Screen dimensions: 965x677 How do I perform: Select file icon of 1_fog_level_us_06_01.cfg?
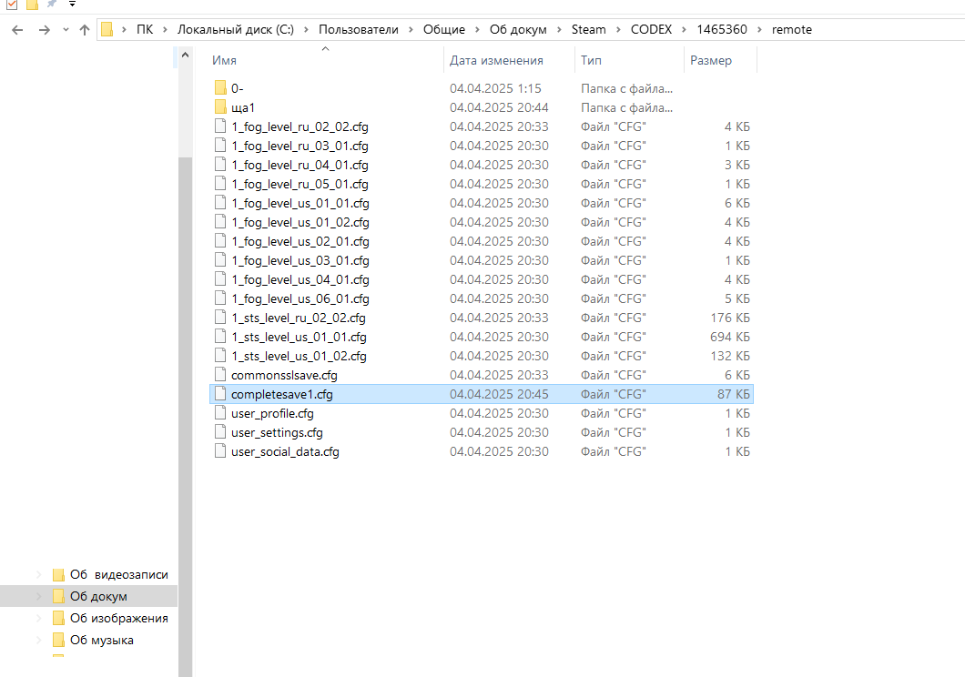[220, 298]
